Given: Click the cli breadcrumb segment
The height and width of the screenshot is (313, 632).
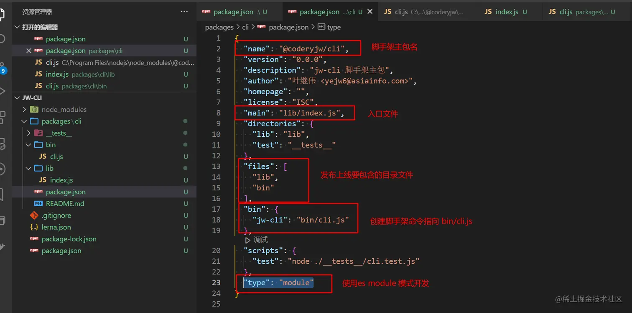Looking at the screenshot, I should tap(245, 27).
